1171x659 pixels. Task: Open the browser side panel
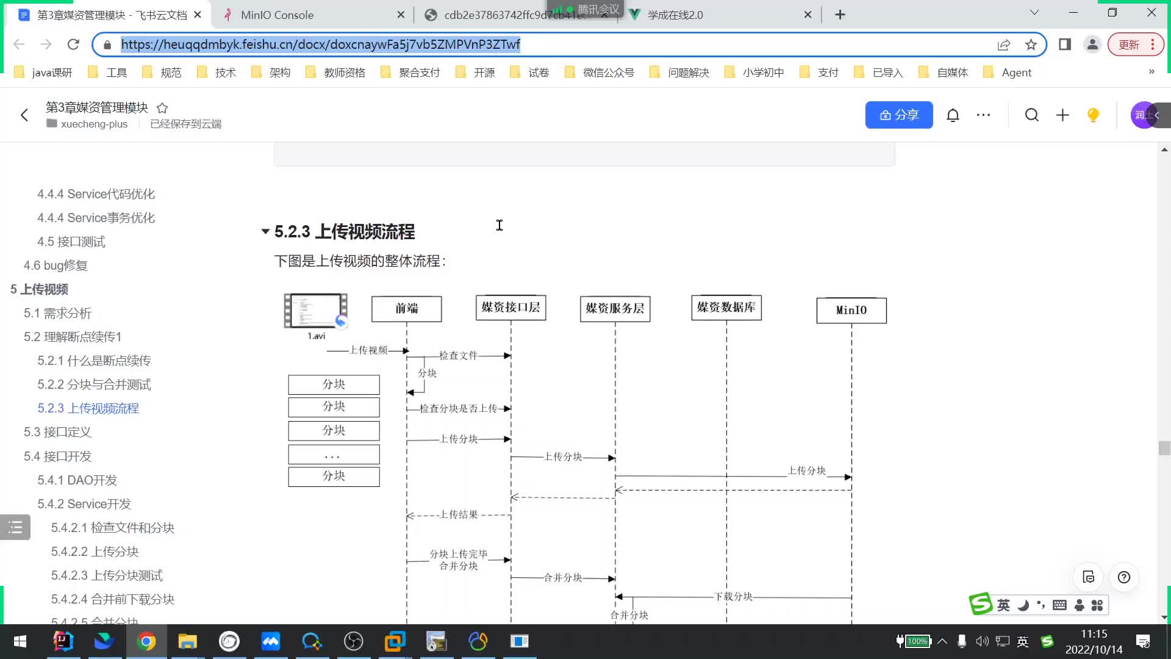(x=1065, y=45)
